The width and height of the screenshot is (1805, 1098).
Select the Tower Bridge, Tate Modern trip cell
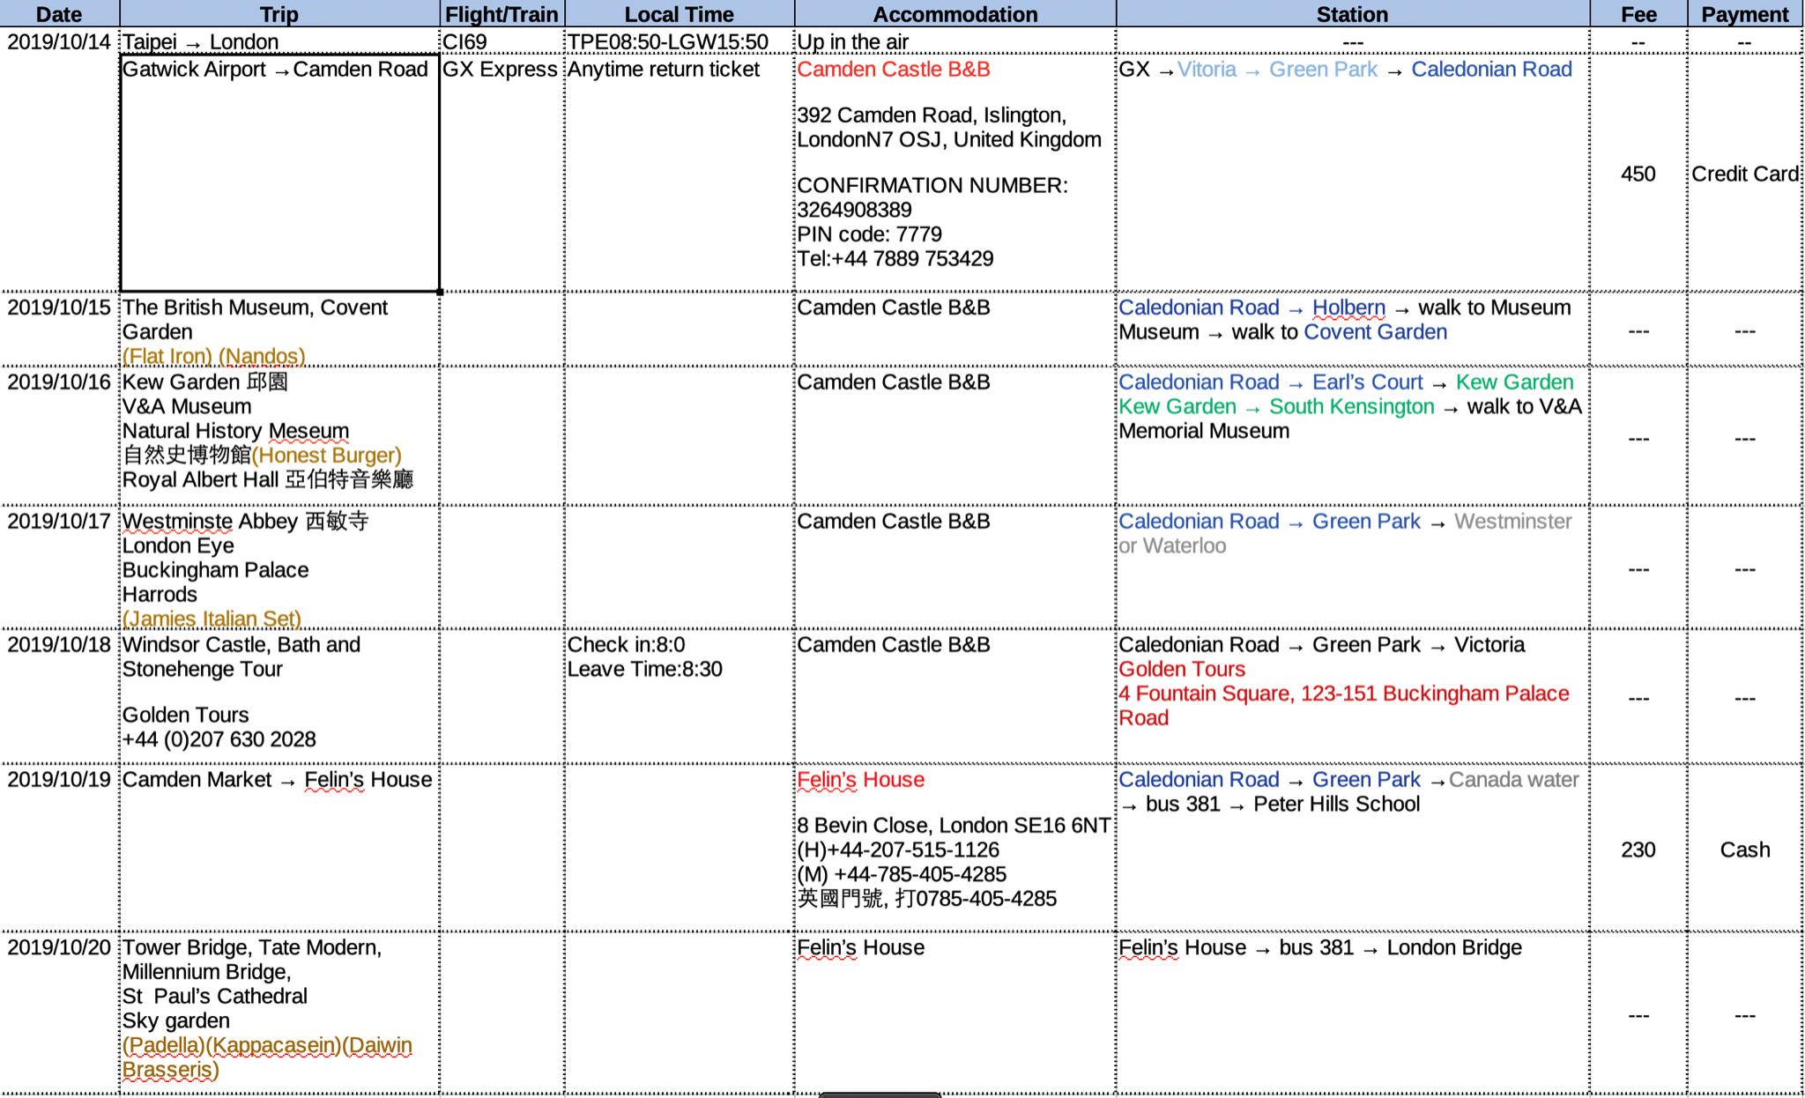click(279, 1009)
